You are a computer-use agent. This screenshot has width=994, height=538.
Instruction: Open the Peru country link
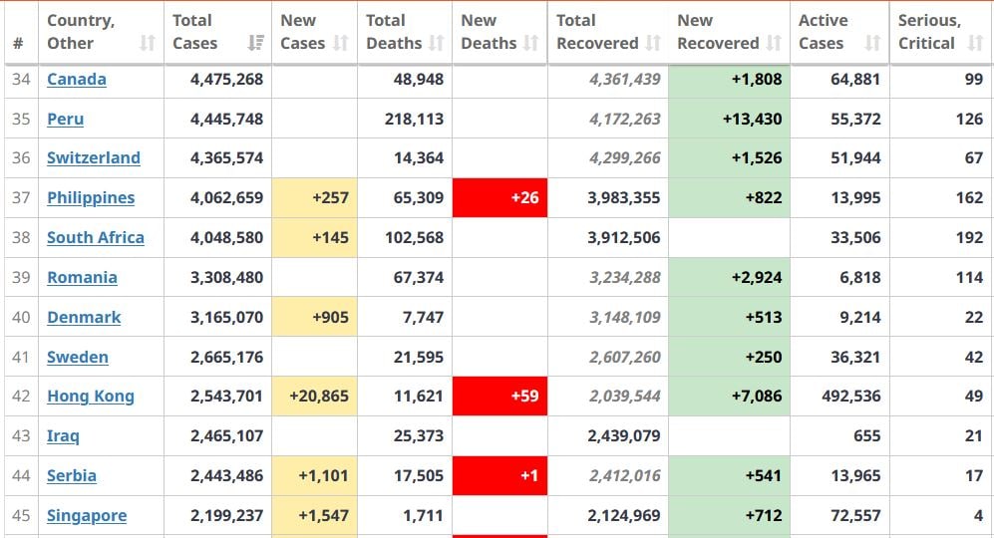[x=65, y=120]
